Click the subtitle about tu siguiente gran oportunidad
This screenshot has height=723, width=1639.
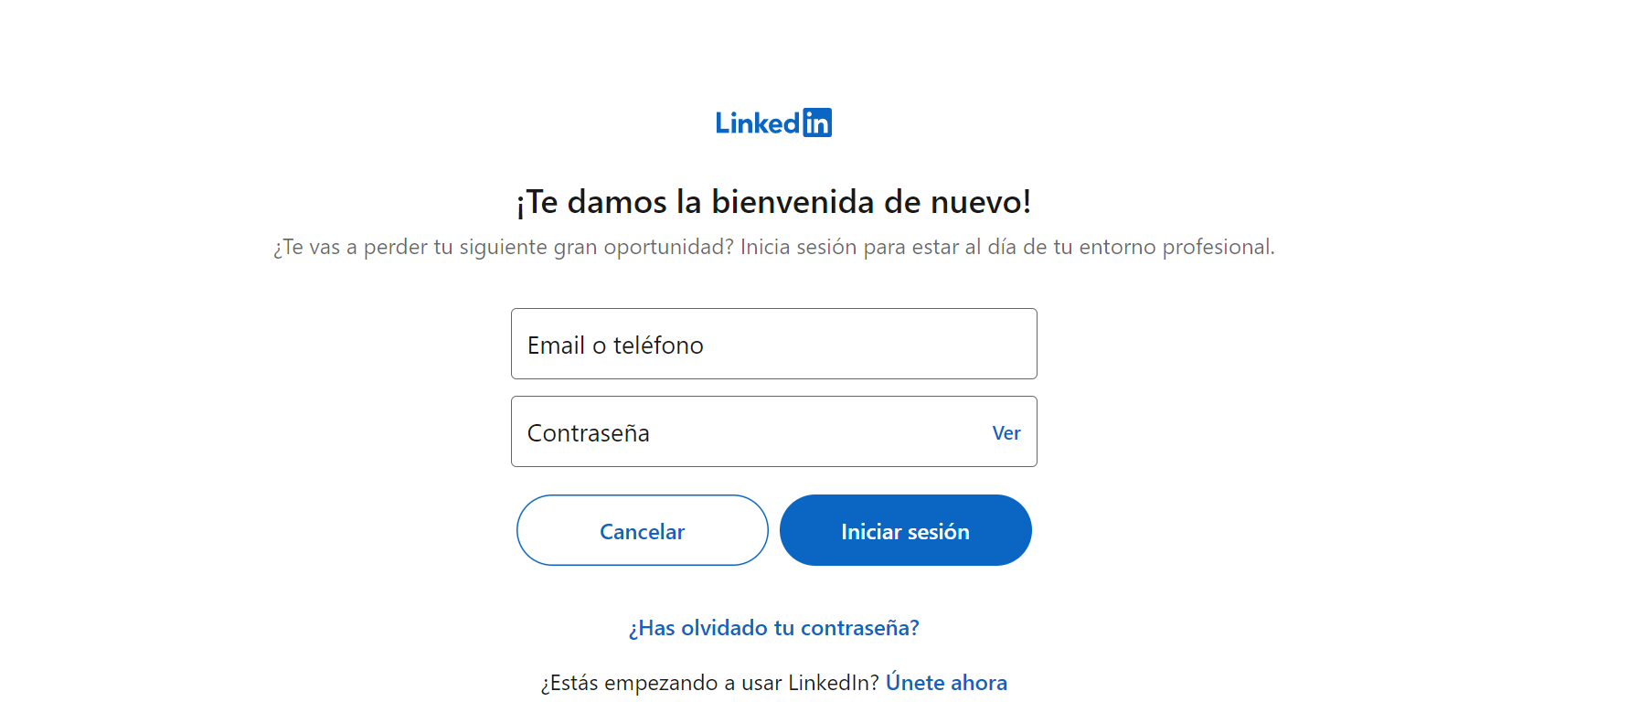pyautogui.click(x=773, y=247)
